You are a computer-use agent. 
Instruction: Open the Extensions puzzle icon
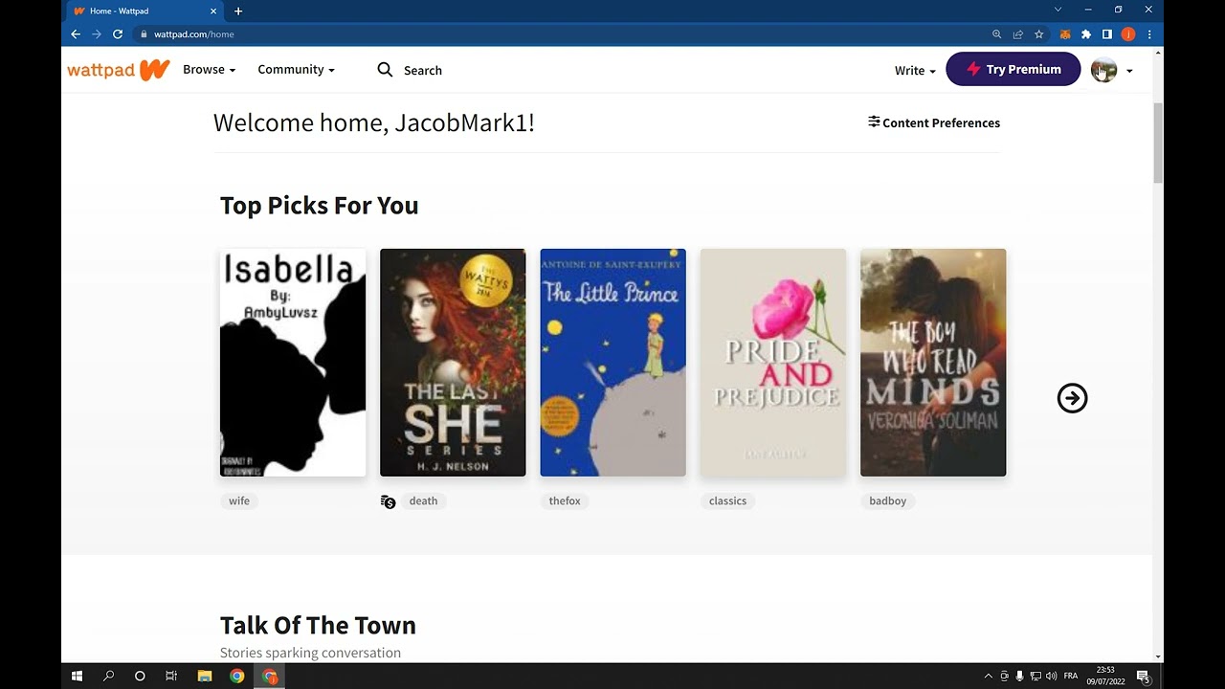click(x=1086, y=34)
